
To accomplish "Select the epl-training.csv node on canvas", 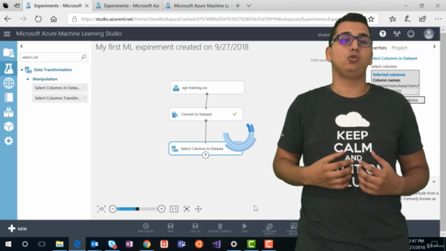I will (207, 88).
